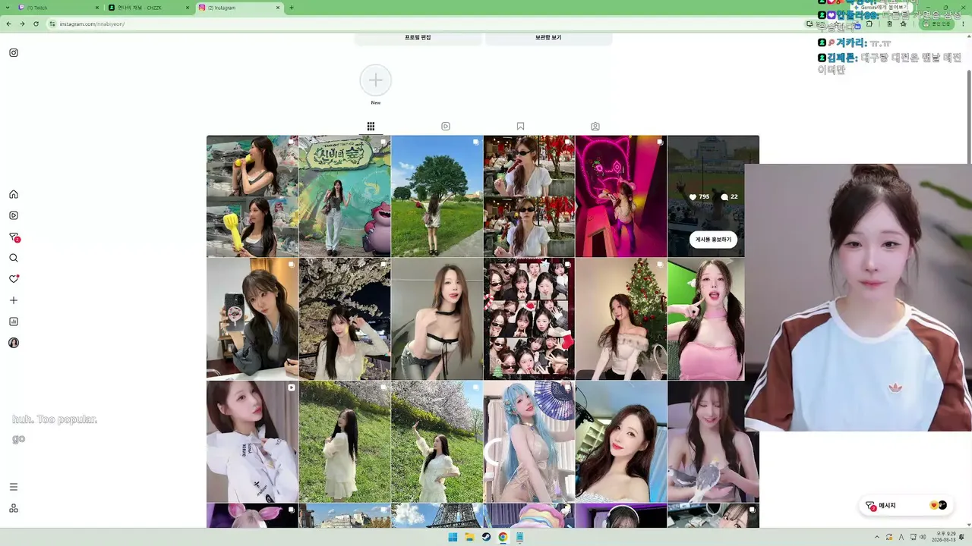Click the view archive button (보관함 보기)

(x=548, y=37)
